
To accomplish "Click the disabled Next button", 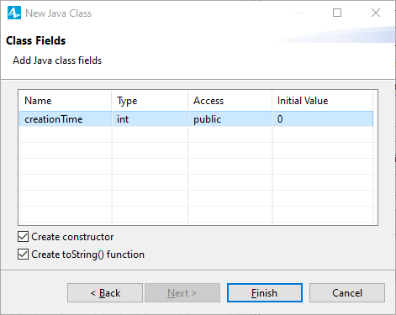I will click(182, 293).
